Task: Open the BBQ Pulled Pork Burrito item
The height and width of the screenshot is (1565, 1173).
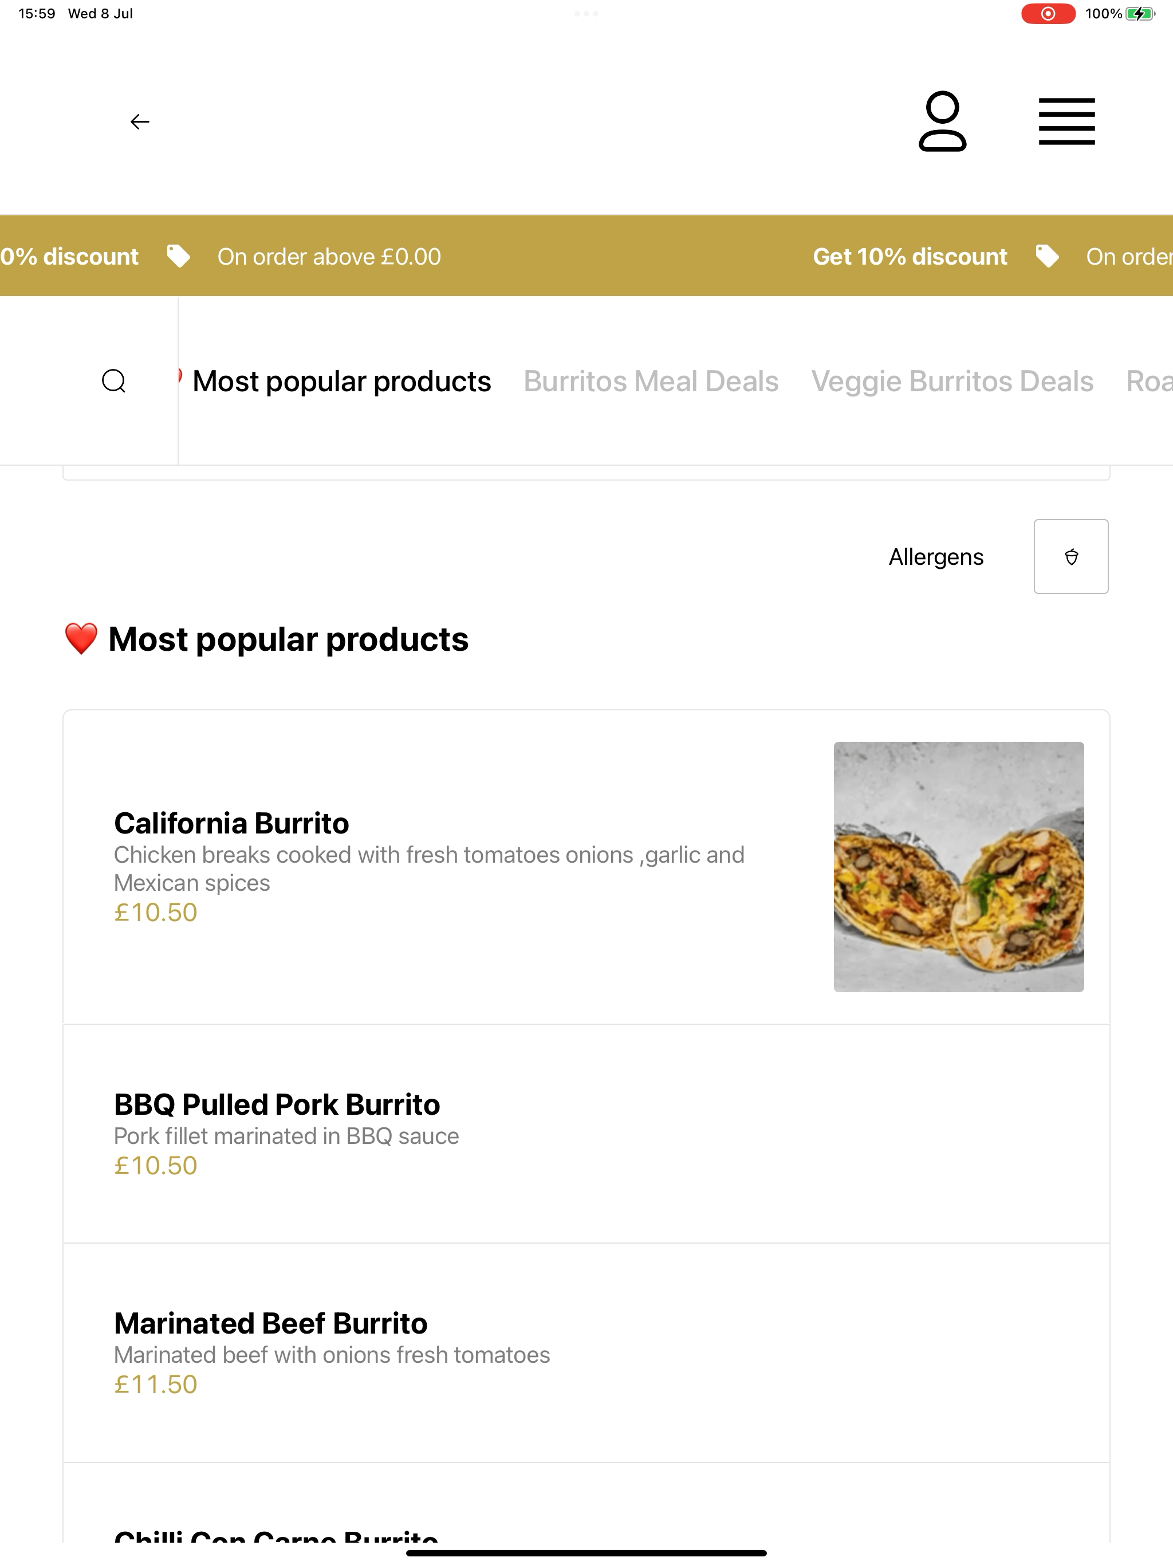Action: pos(586,1134)
